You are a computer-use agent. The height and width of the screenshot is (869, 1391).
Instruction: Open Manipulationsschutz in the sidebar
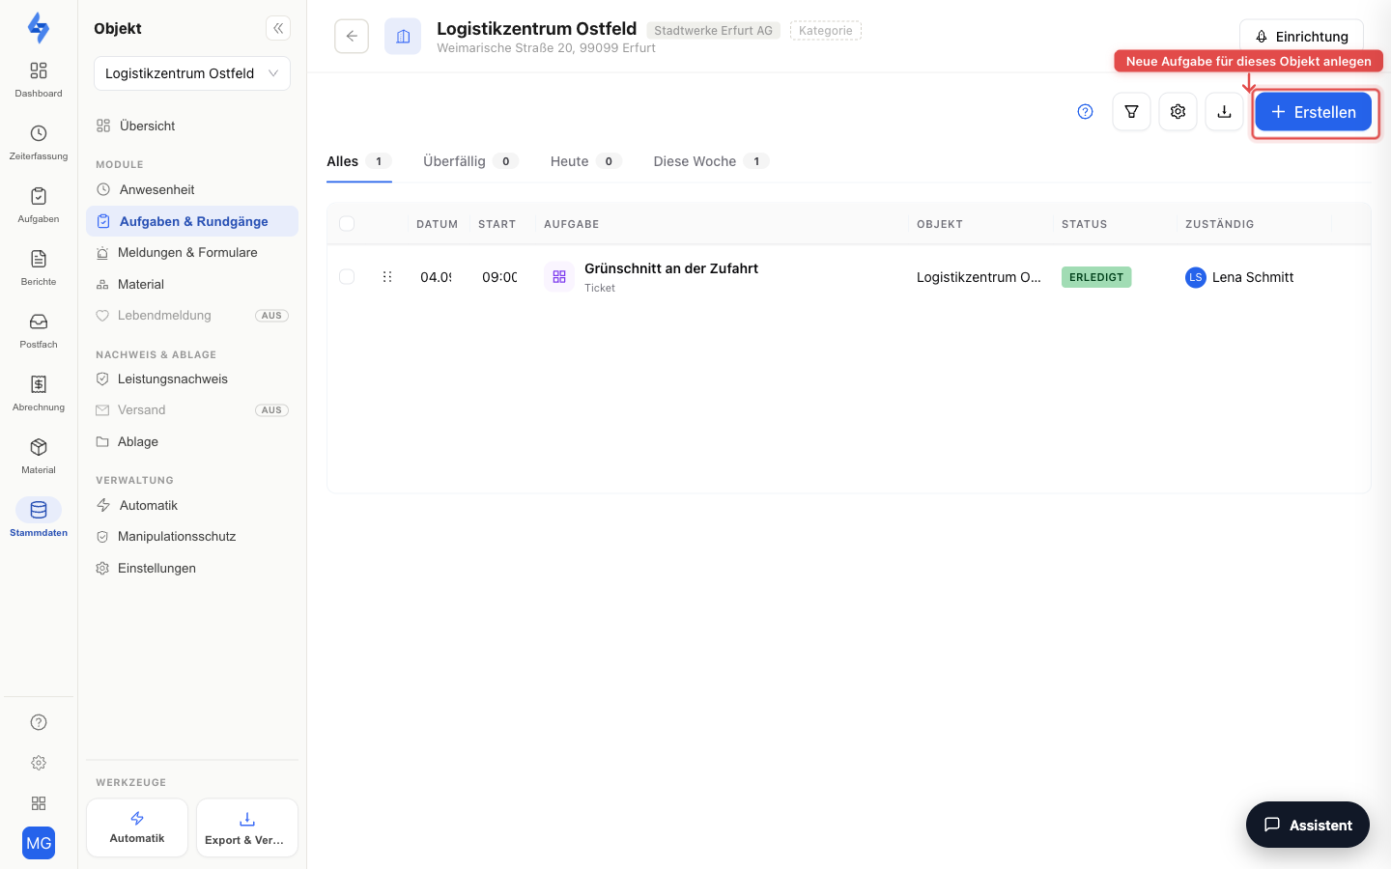[x=192, y=536]
